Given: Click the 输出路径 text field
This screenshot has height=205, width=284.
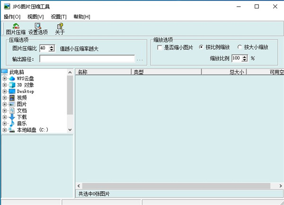Looking at the screenshot, I should click(88, 59).
